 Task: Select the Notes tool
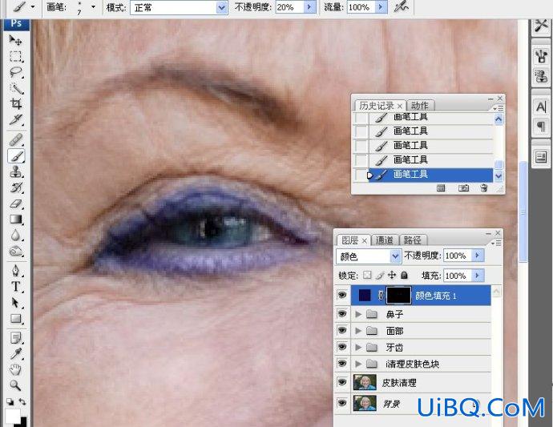click(15, 338)
